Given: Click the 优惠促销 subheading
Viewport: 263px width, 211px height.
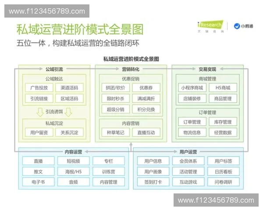Looking at the screenshot, I should coord(131,79).
